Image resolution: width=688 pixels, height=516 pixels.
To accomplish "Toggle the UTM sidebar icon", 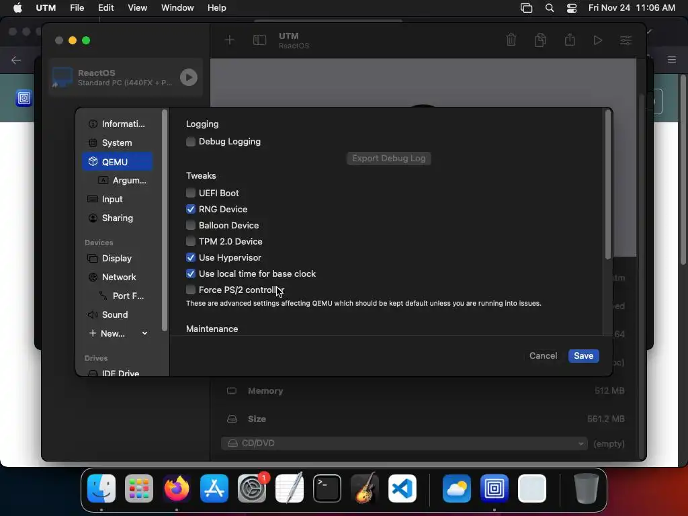I will pos(260,40).
